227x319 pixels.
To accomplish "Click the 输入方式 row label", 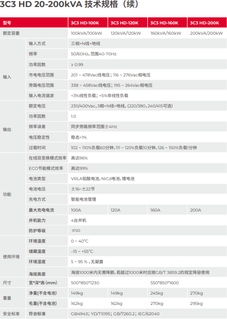I will pos(37,43).
